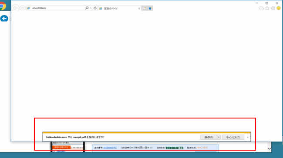Image resolution: width=283 pixels, height=158 pixels.
Task: Expand the address bar search dropdown arrow
Action: click(91, 8)
